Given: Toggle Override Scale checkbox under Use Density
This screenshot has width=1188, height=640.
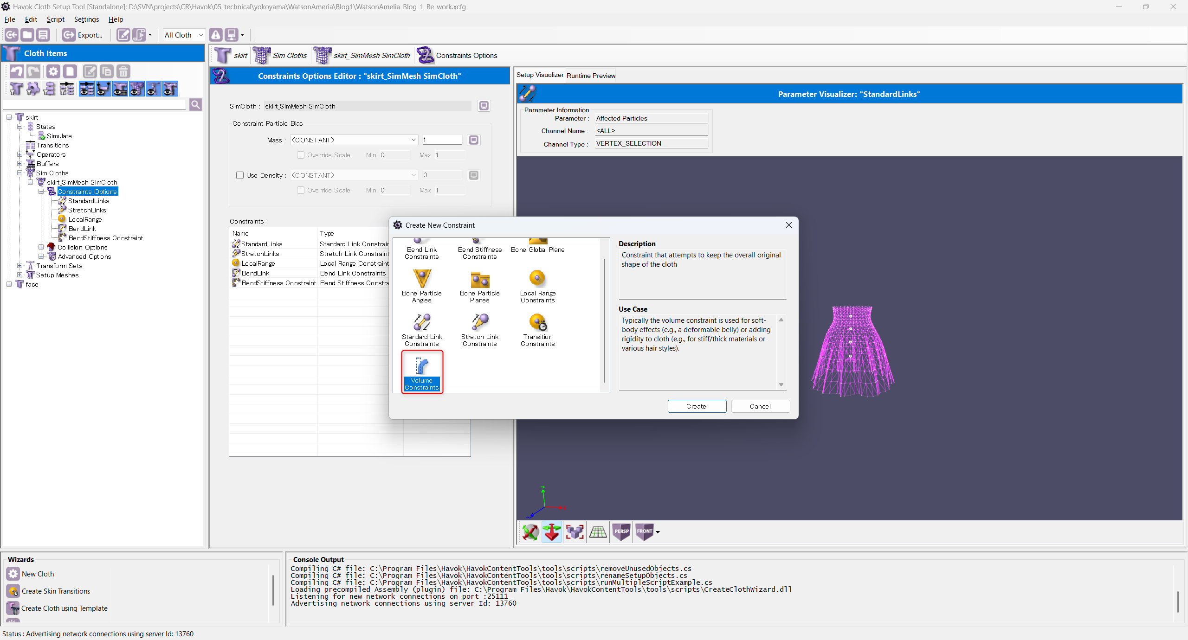Looking at the screenshot, I should pos(301,190).
